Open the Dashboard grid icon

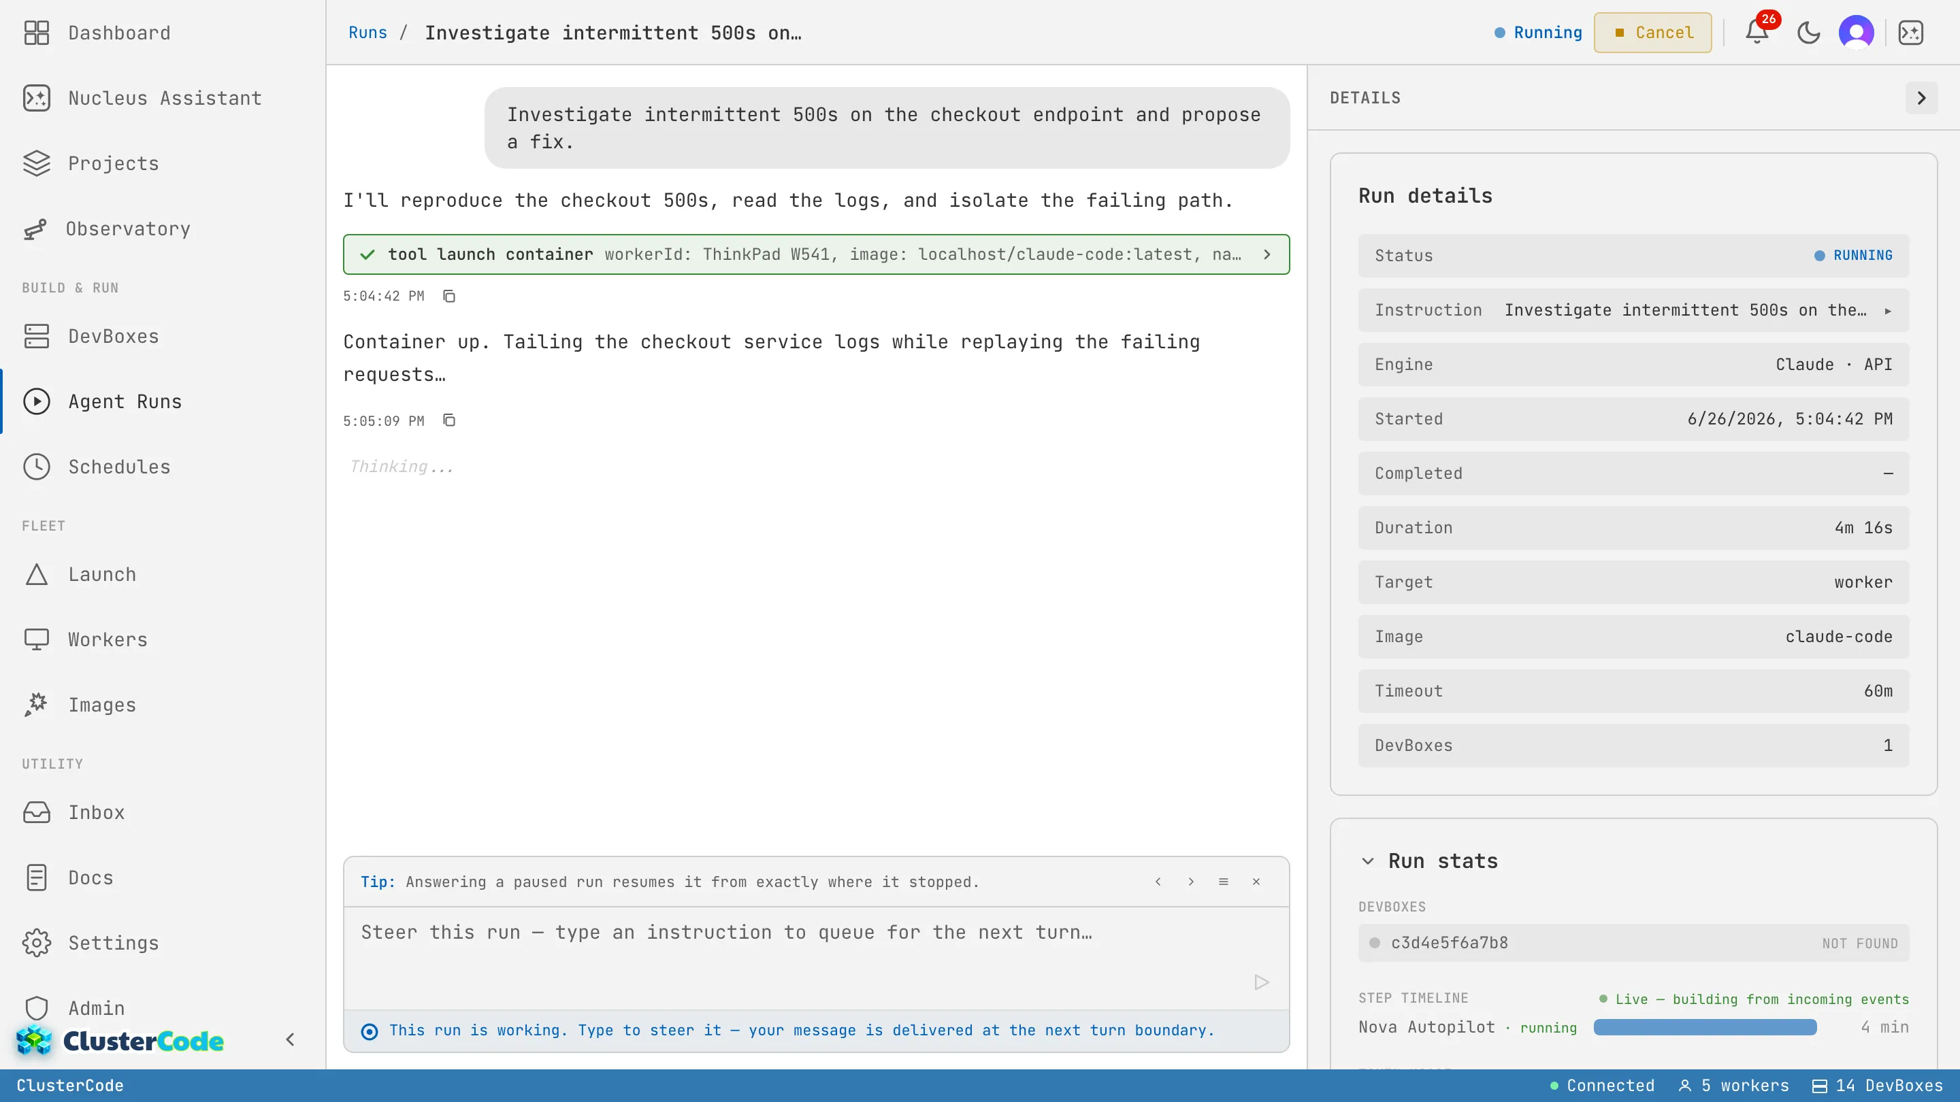(x=37, y=33)
